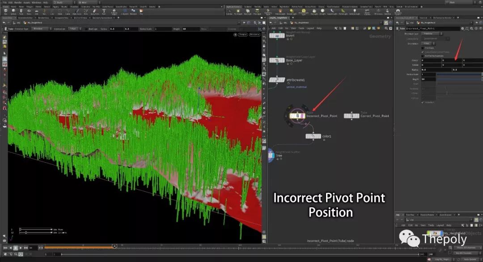Open Primitive Type dropdown in parameter pane

tap(432, 34)
